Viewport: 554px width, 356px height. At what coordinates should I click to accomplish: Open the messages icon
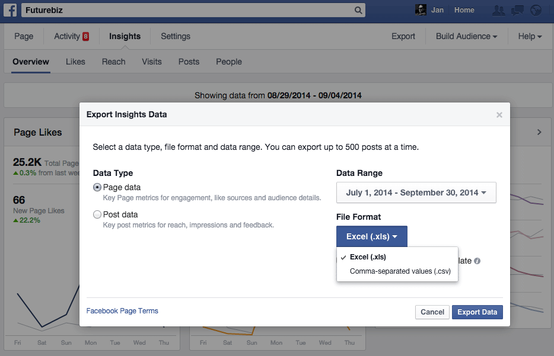[x=517, y=10]
